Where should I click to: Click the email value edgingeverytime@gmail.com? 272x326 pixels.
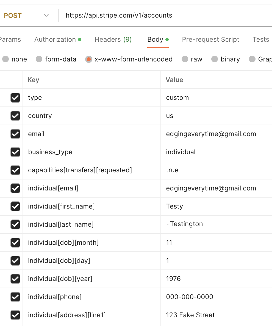click(217, 134)
